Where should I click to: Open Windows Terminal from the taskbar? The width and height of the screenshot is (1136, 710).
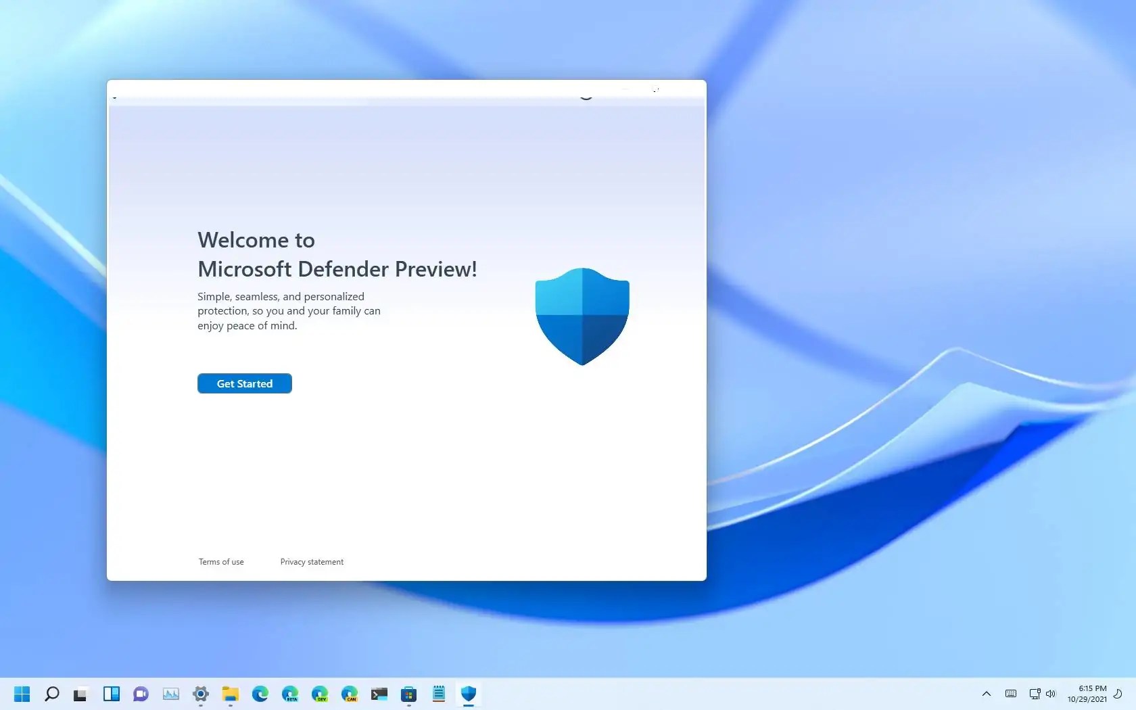379,694
